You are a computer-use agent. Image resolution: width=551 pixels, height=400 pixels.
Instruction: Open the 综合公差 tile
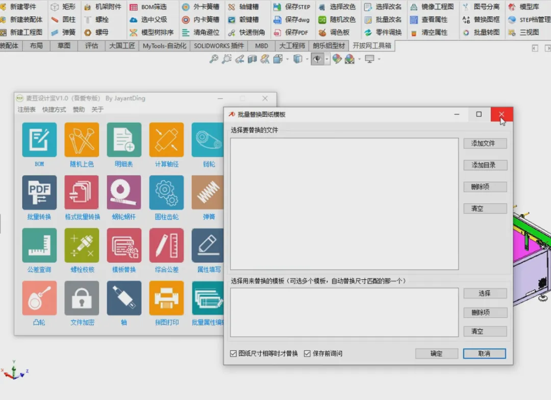pyautogui.click(x=166, y=245)
